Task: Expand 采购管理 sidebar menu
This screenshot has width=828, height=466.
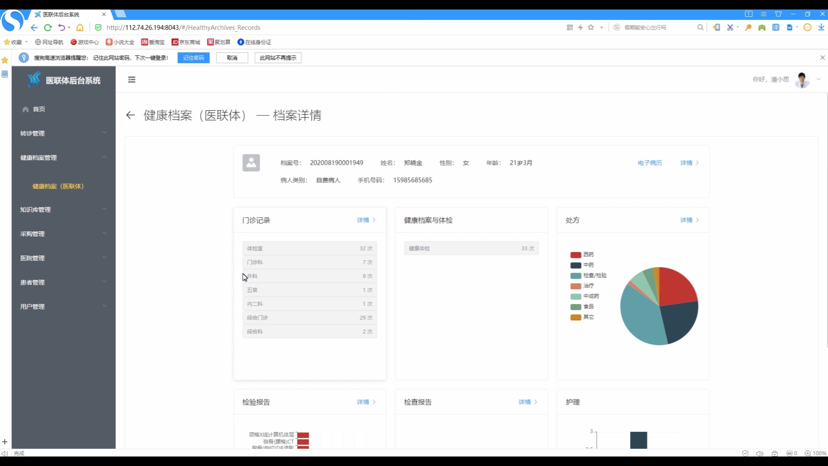Action: 63,233
